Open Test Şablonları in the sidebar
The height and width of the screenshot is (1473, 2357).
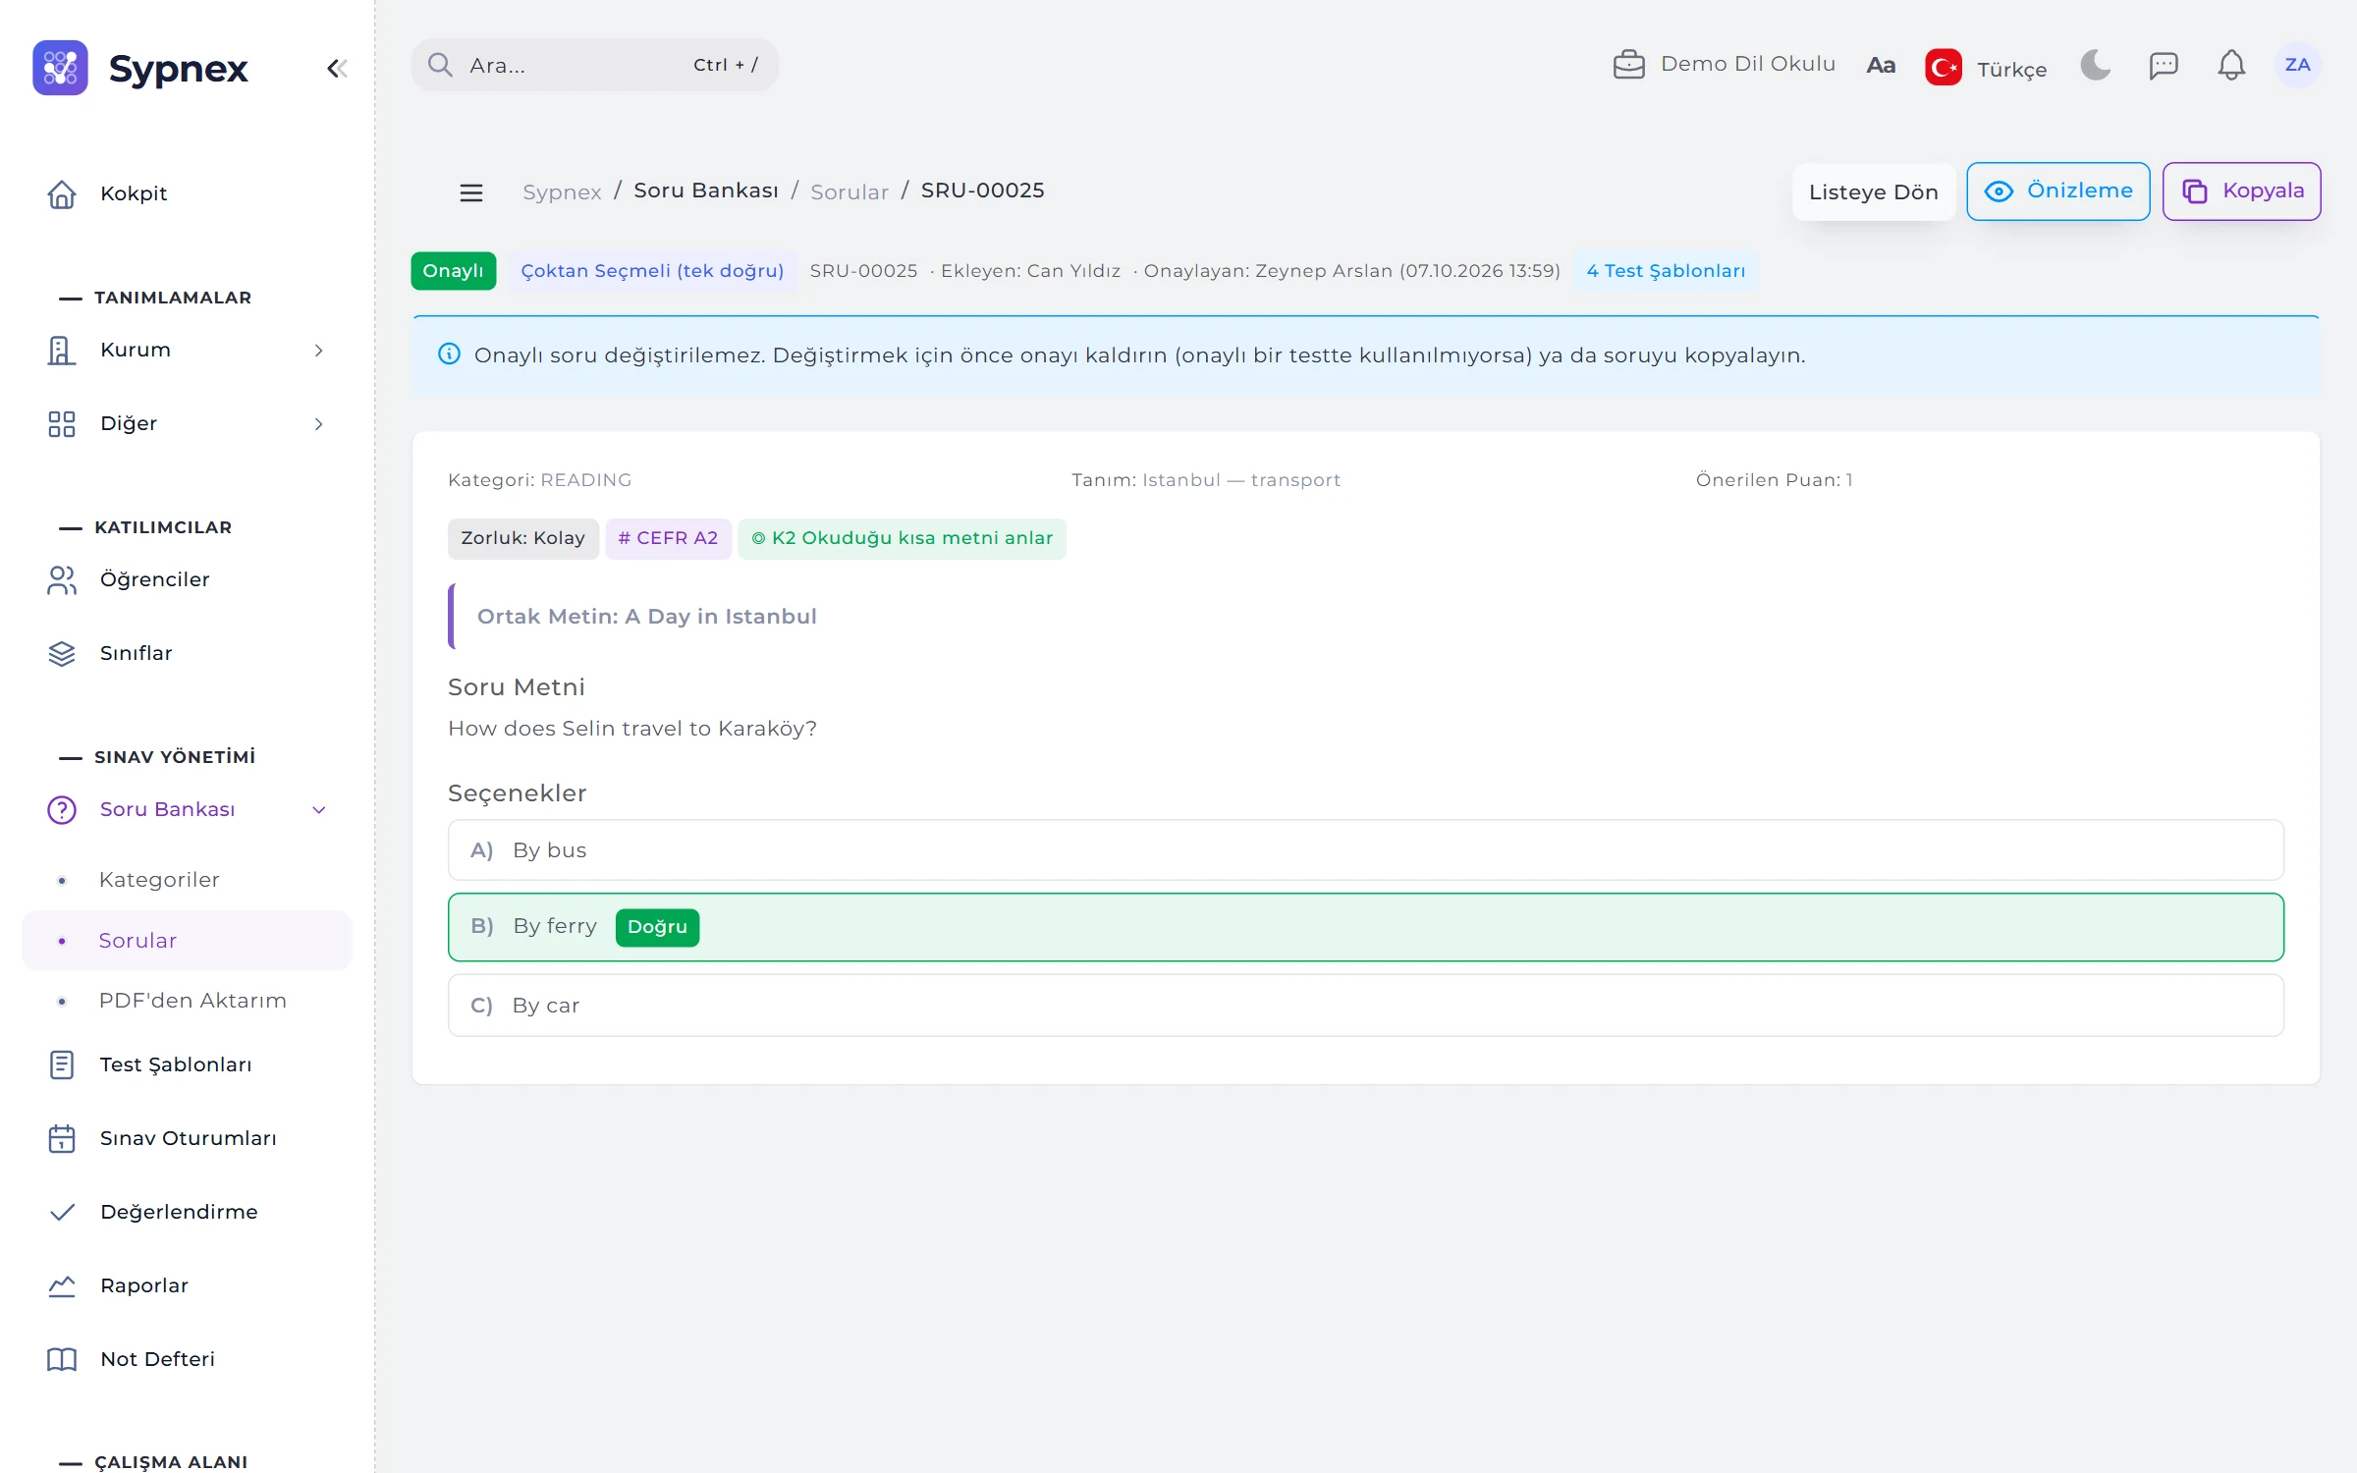point(187,1064)
